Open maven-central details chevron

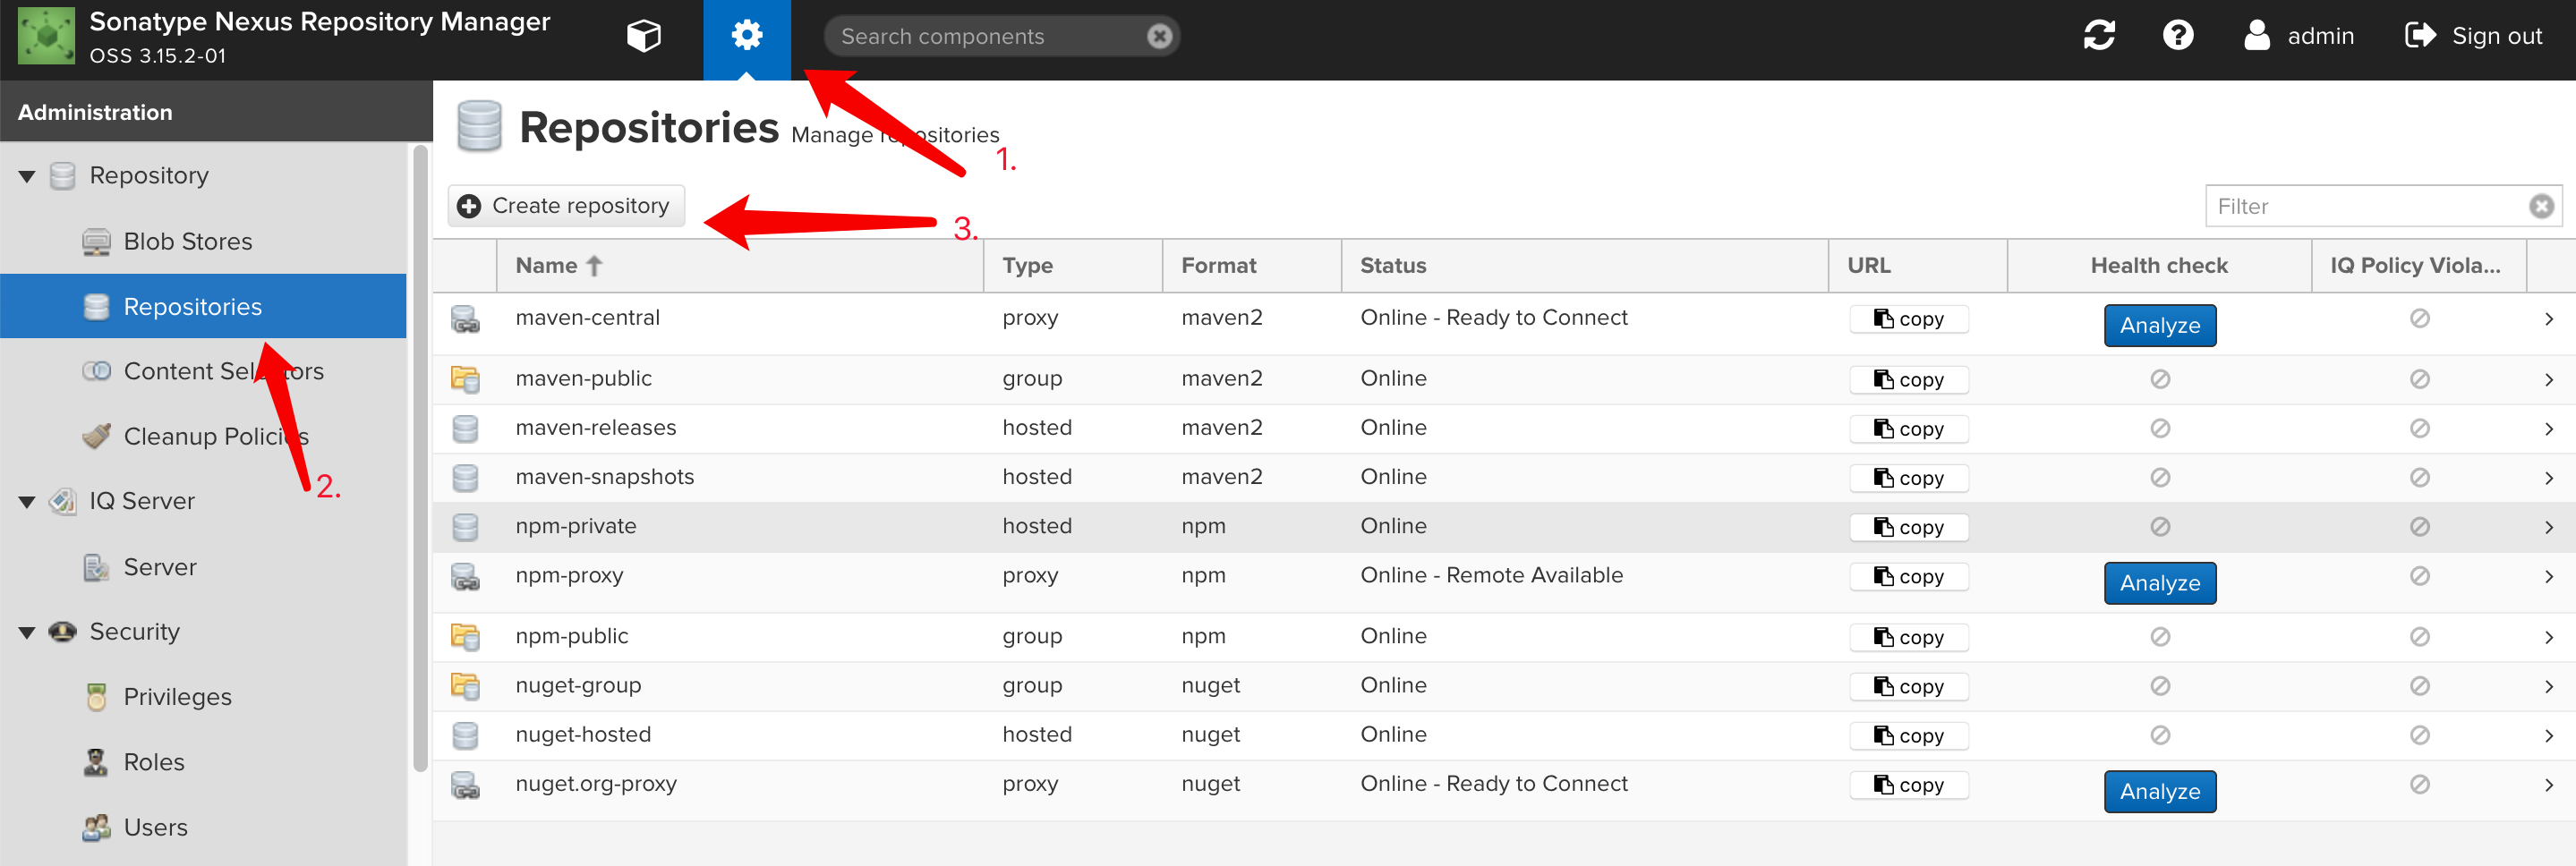(2549, 319)
